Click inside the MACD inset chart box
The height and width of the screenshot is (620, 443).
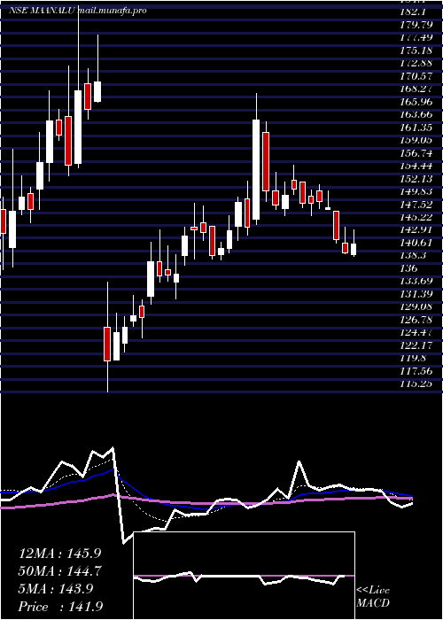(244, 576)
